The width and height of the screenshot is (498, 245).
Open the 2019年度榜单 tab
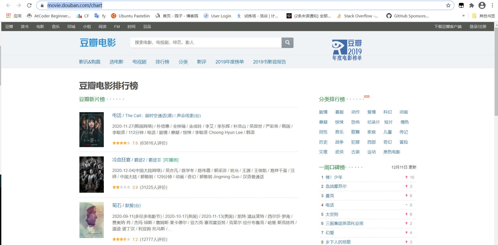coord(230,62)
